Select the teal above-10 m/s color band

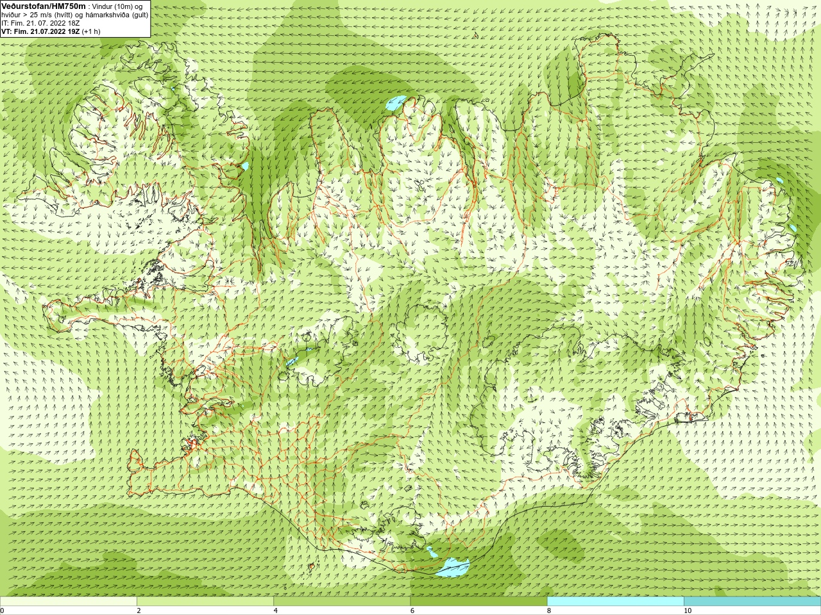coord(752,602)
